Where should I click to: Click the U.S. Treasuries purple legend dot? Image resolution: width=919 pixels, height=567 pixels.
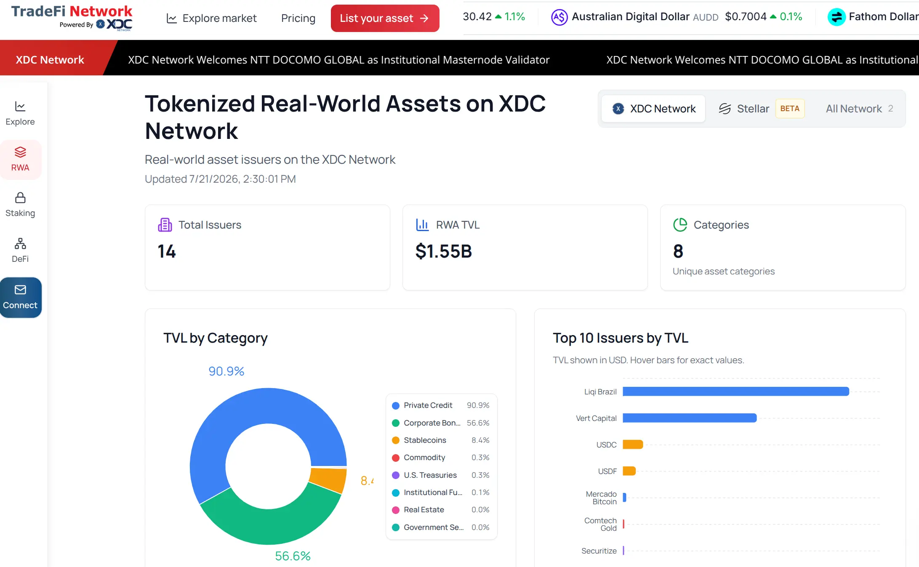(x=396, y=475)
